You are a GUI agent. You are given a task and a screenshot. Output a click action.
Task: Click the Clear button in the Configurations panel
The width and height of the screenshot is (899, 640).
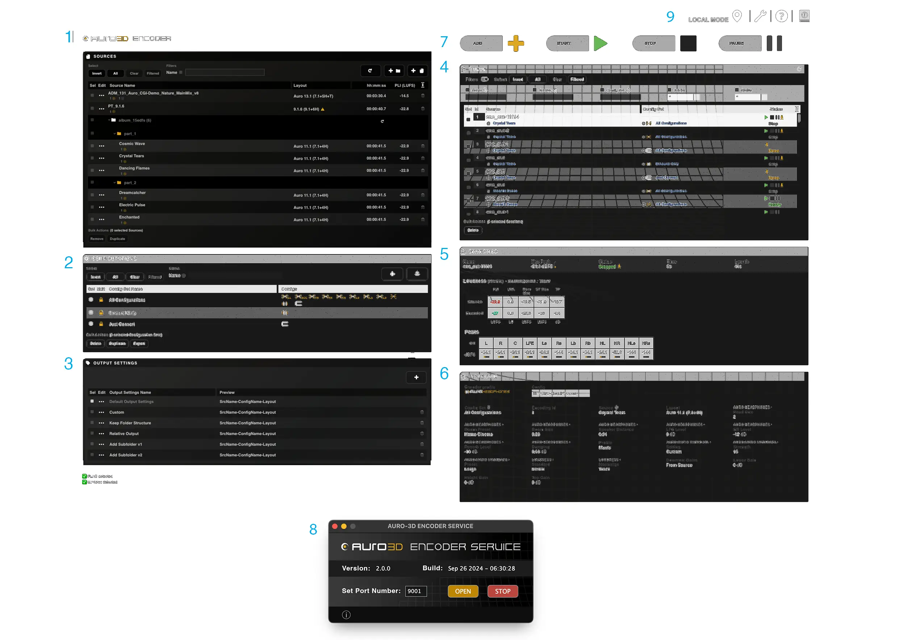(x=135, y=277)
